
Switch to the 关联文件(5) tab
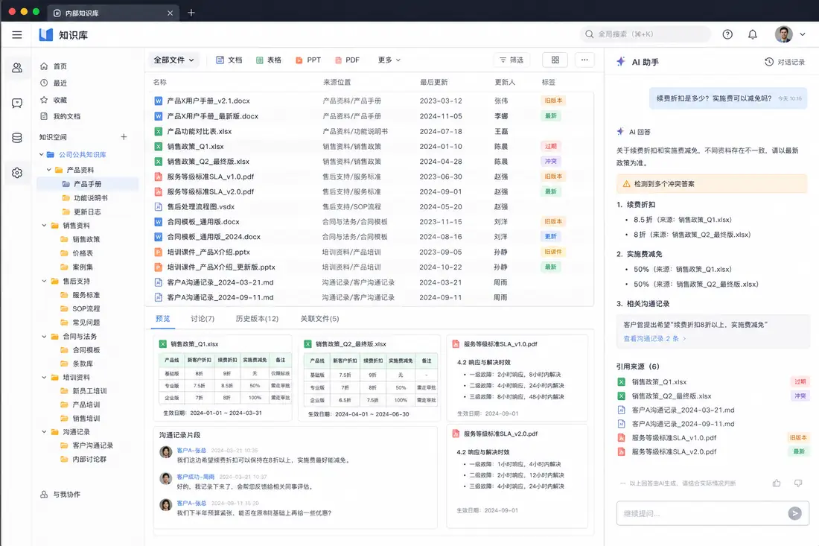pyautogui.click(x=319, y=319)
